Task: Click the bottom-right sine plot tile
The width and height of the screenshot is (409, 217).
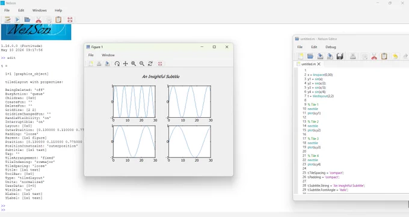Action: 189,142
